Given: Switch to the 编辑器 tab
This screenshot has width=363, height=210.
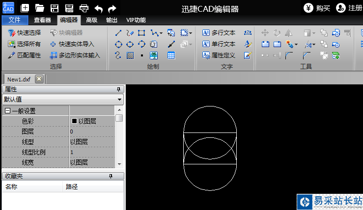Looking at the screenshot, I should click(x=69, y=20).
